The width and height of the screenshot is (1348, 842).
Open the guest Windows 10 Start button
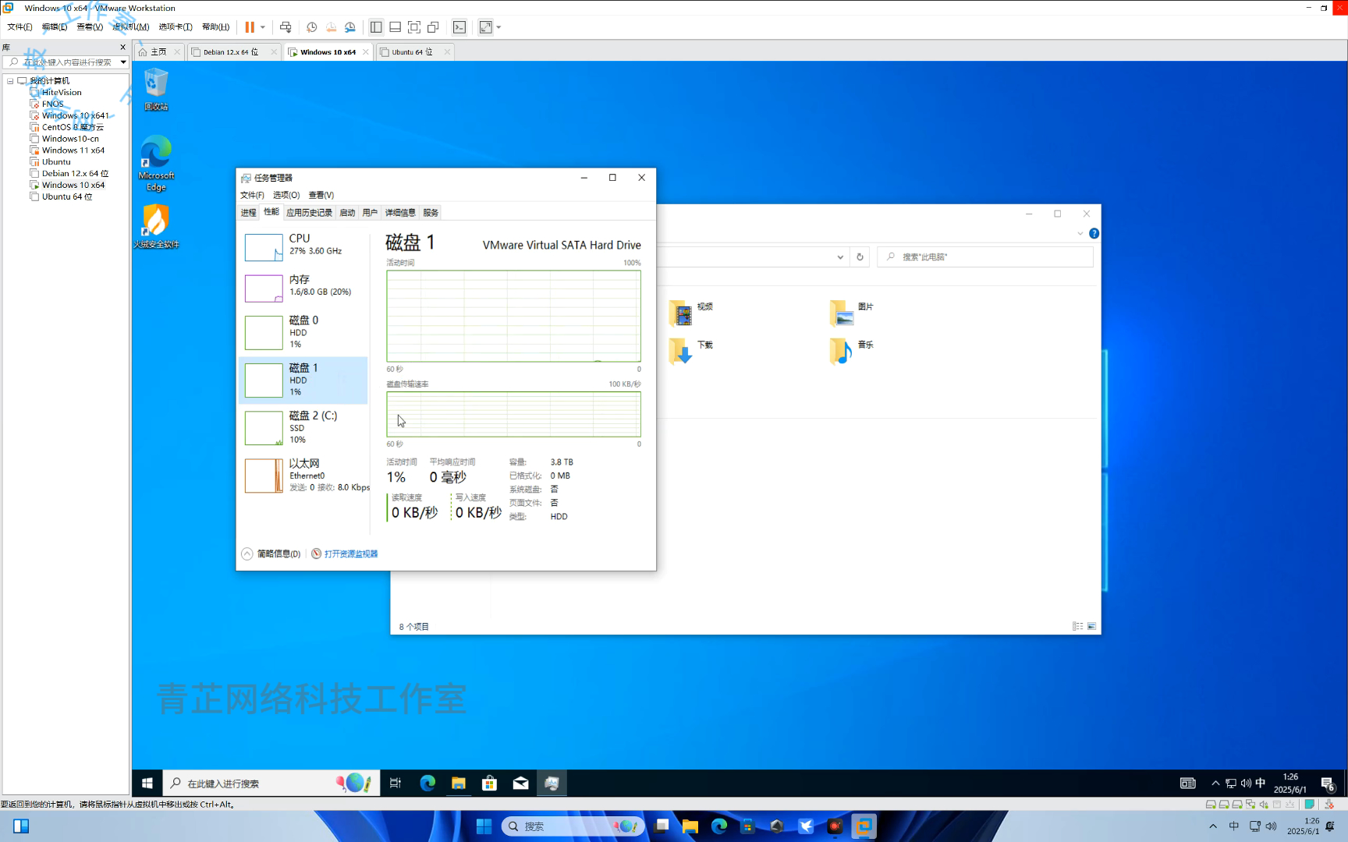(x=147, y=784)
